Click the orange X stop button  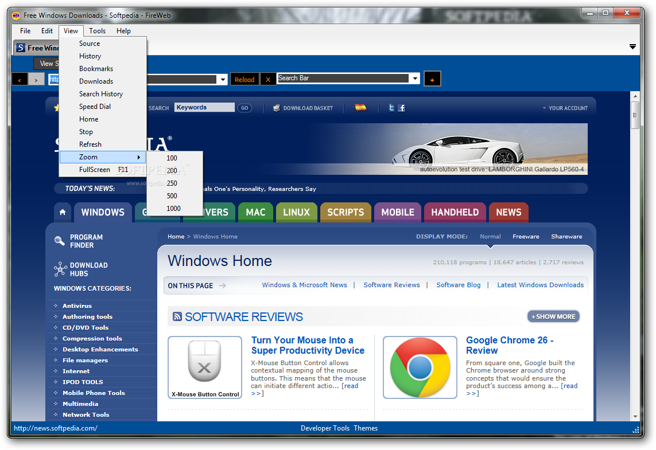pos(268,79)
